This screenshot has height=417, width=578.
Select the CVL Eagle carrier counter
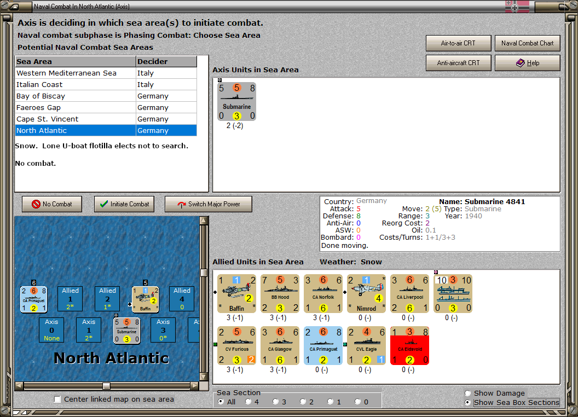point(366,345)
